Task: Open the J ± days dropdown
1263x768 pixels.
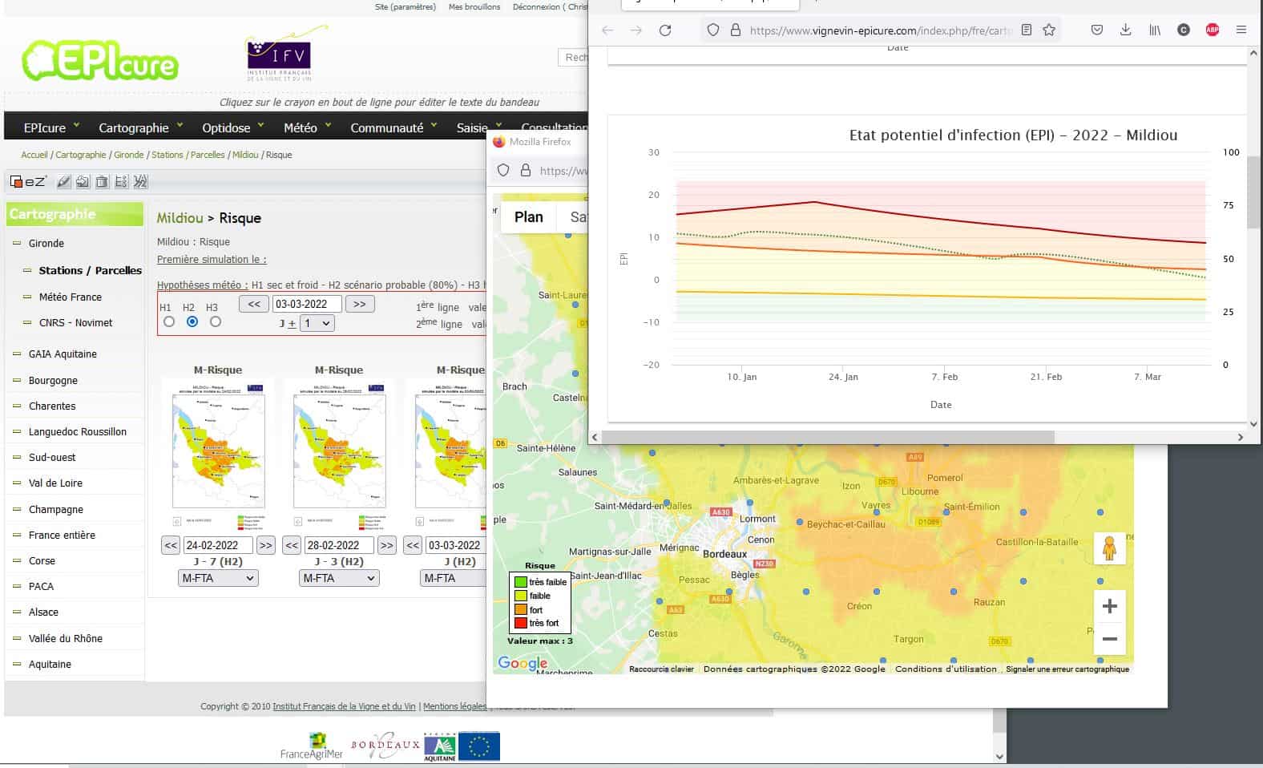Action: [x=317, y=323]
